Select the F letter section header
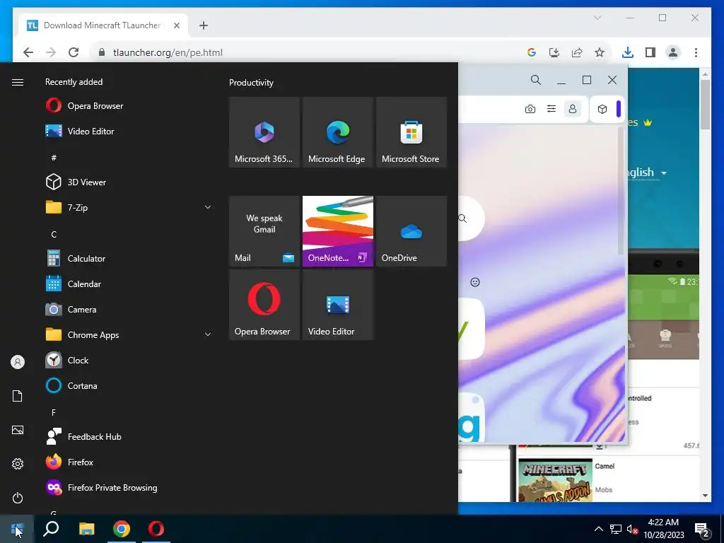This screenshot has height=543, width=724. [x=54, y=412]
